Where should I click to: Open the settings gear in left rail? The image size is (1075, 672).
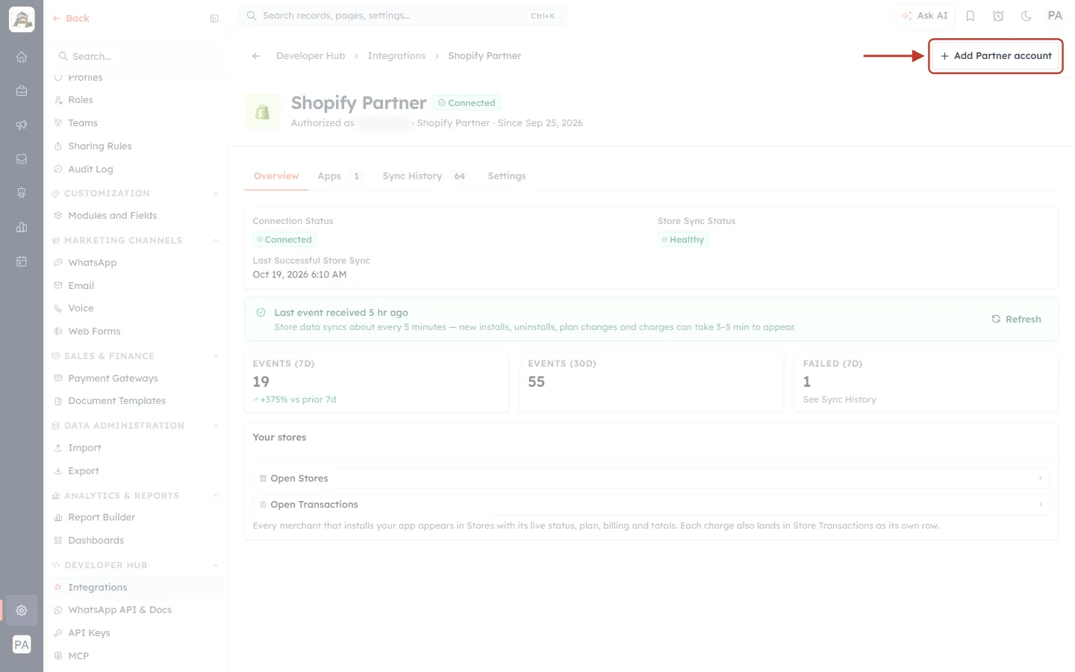click(x=22, y=610)
